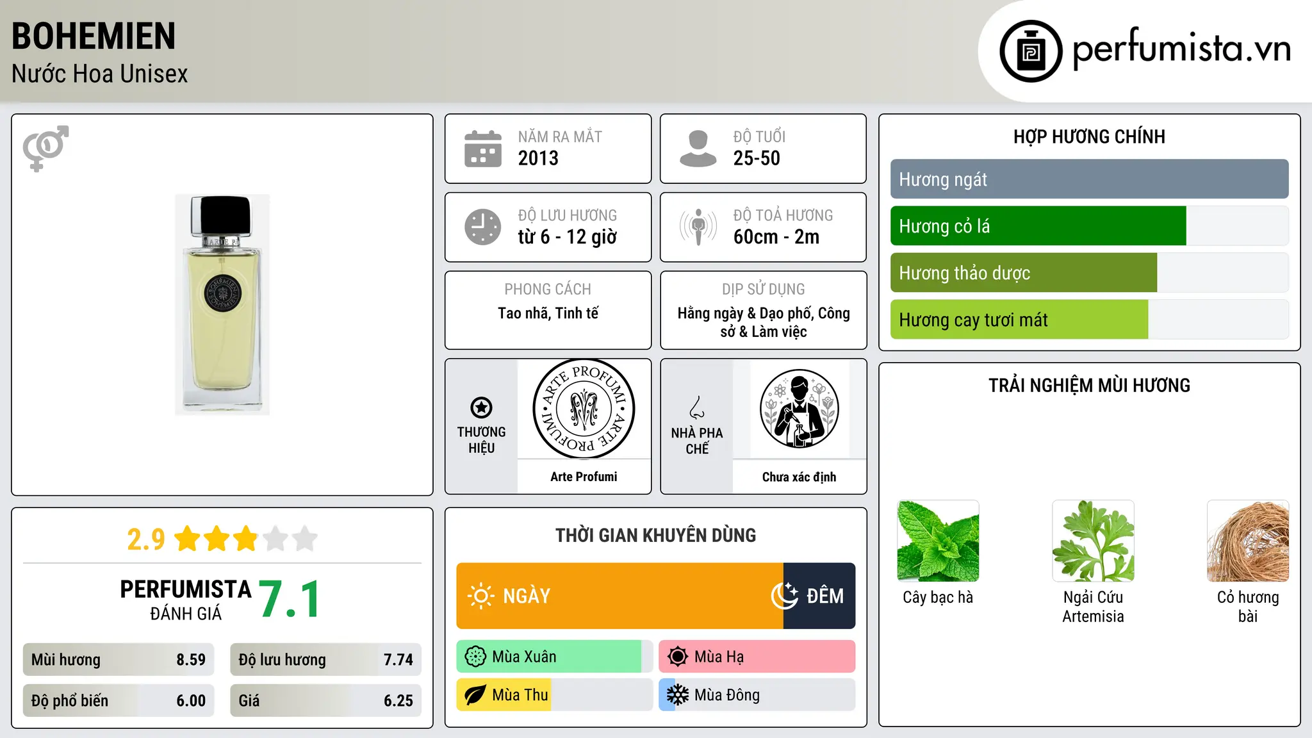Click the THỜI GIAN KHUYÊN DÙNG heading
The height and width of the screenshot is (738, 1312).
[656, 535]
